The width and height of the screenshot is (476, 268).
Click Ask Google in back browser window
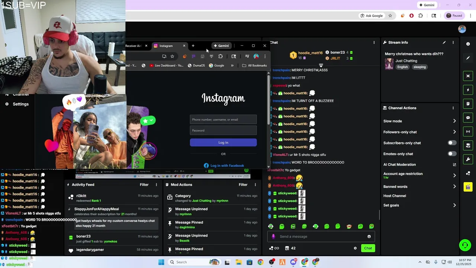(372, 16)
